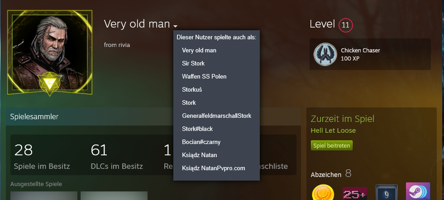
Task: Click the Geralt profile avatar image
Action: [49, 52]
